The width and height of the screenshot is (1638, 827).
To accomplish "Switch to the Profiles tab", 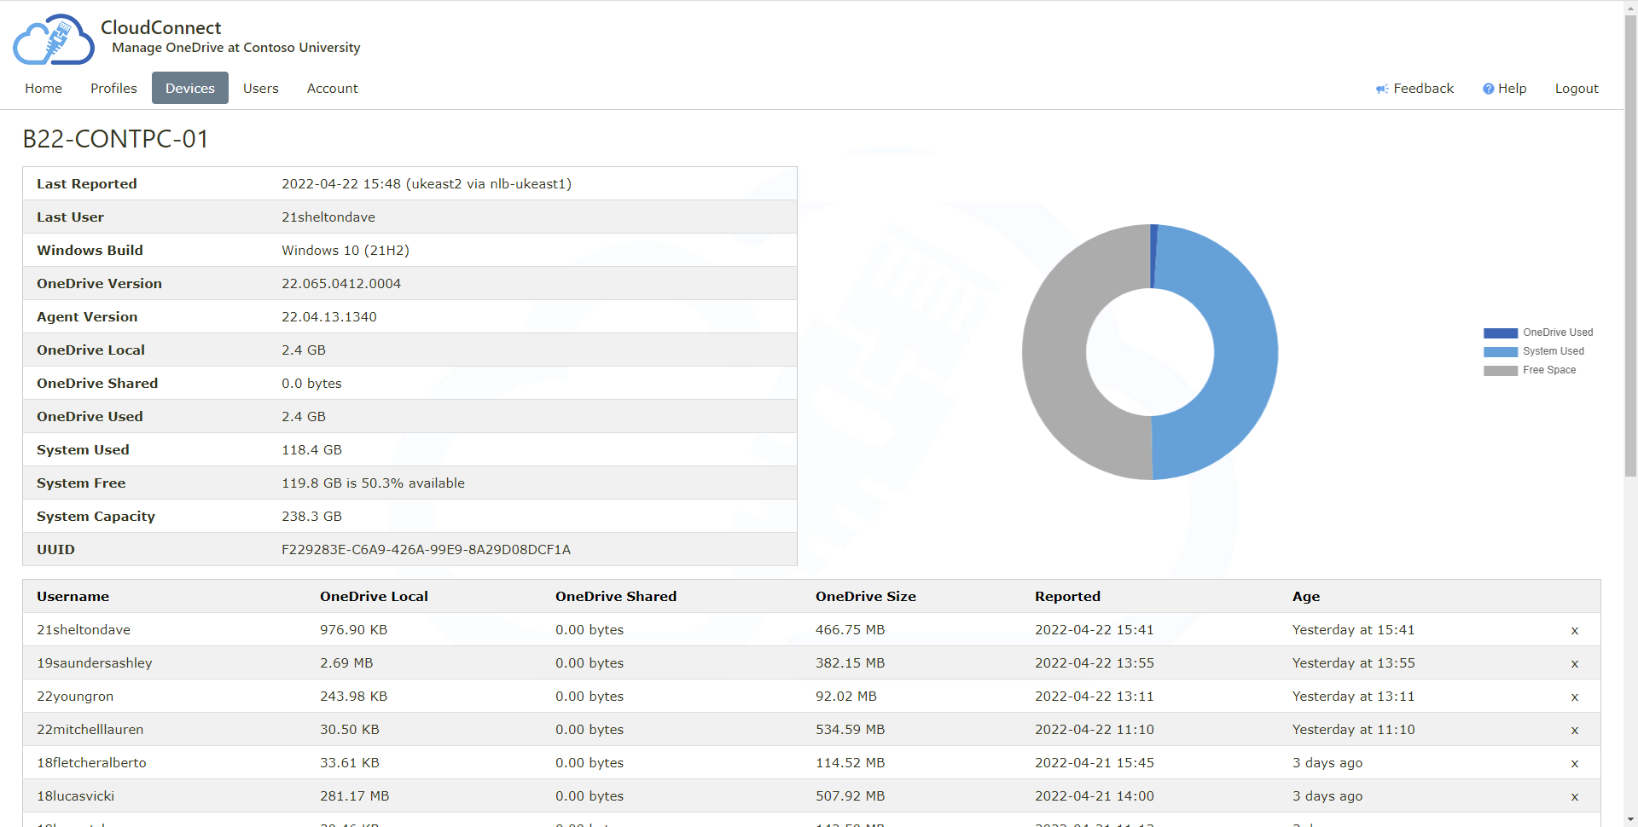I will pos(113,89).
